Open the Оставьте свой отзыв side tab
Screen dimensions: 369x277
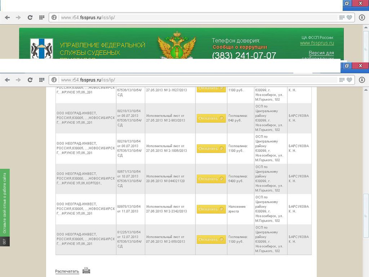(x=5, y=203)
